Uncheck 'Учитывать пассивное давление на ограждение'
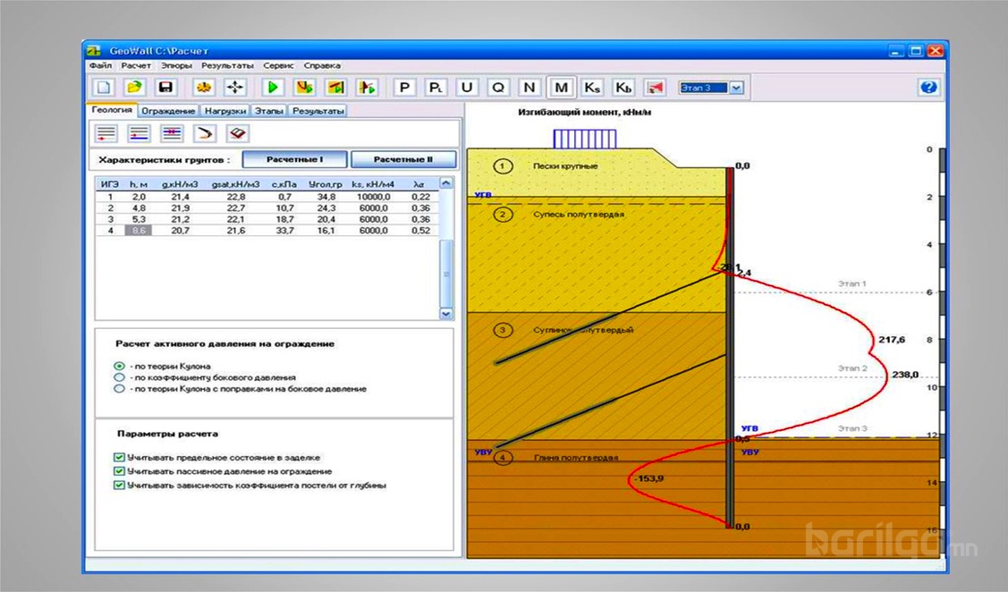The width and height of the screenshot is (1008, 592). coord(119,471)
